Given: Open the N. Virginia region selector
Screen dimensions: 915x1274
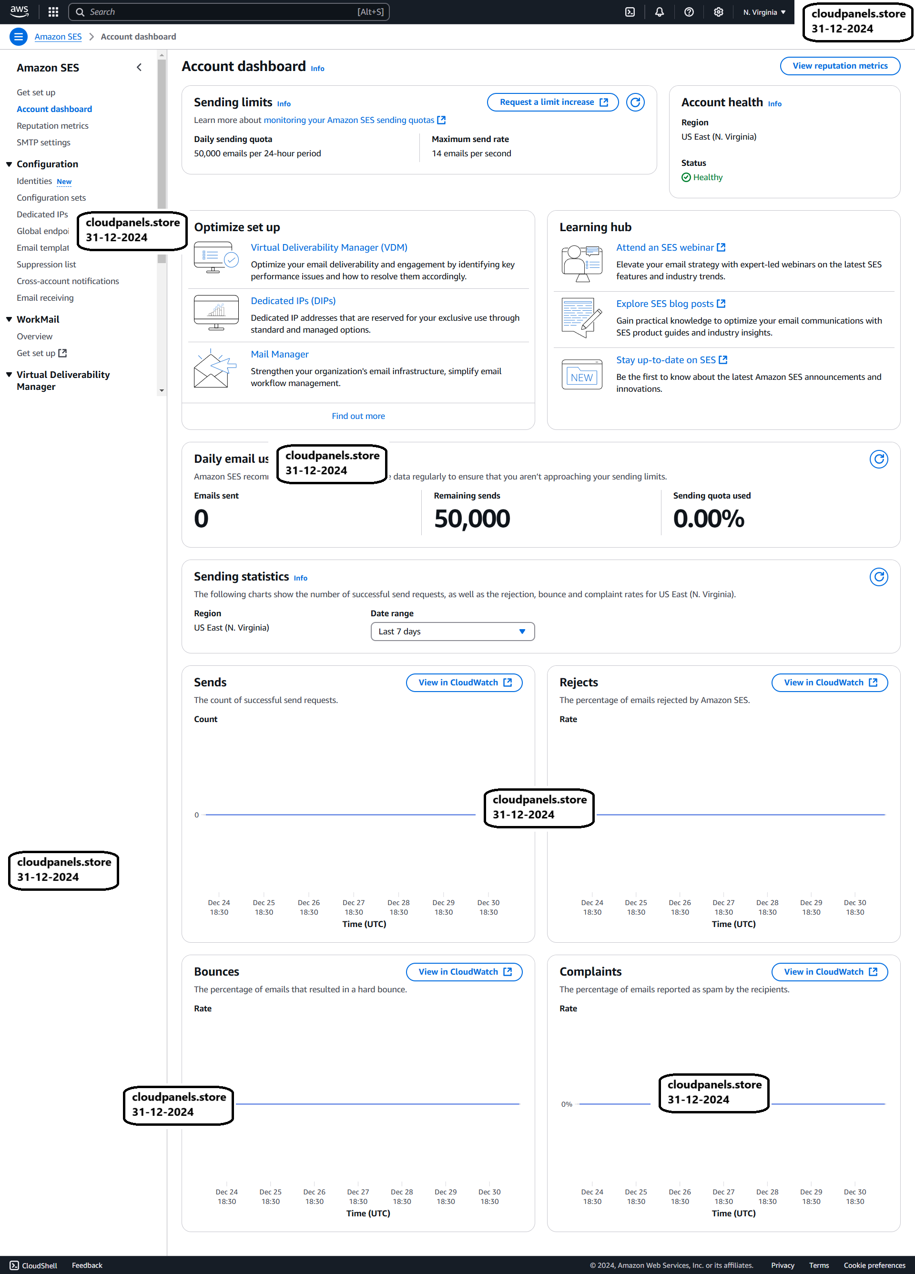Looking at the screenshot, I should tap(764, 12).
